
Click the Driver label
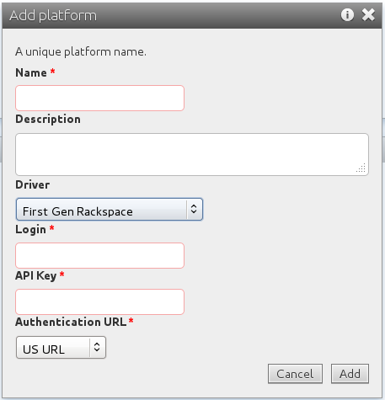point(33,184)
